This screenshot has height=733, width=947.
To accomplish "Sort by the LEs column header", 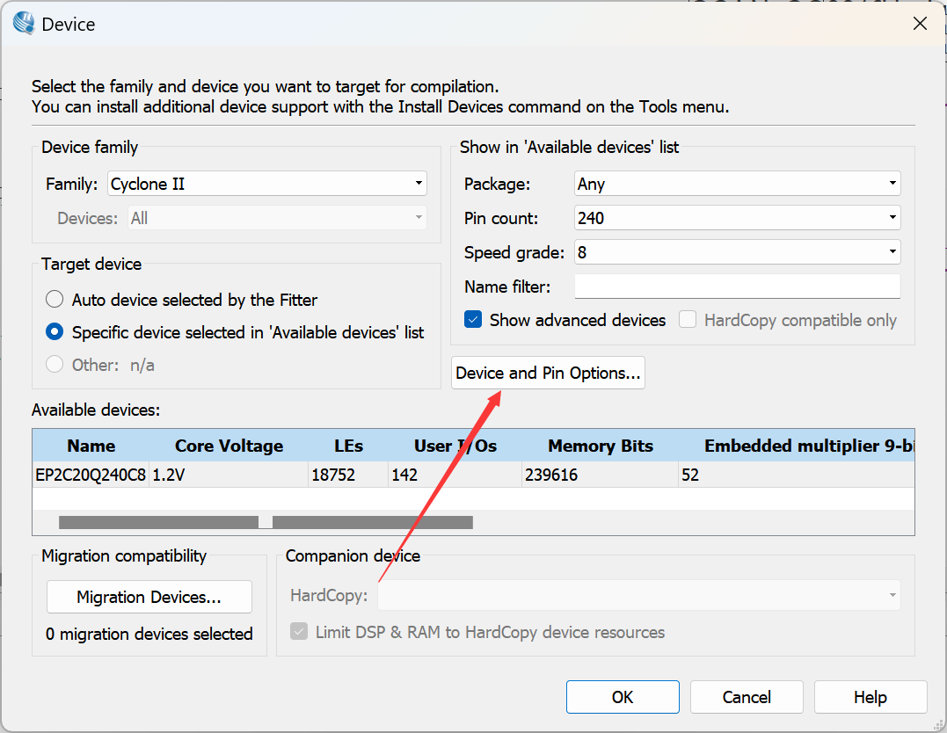I will 348,446.
